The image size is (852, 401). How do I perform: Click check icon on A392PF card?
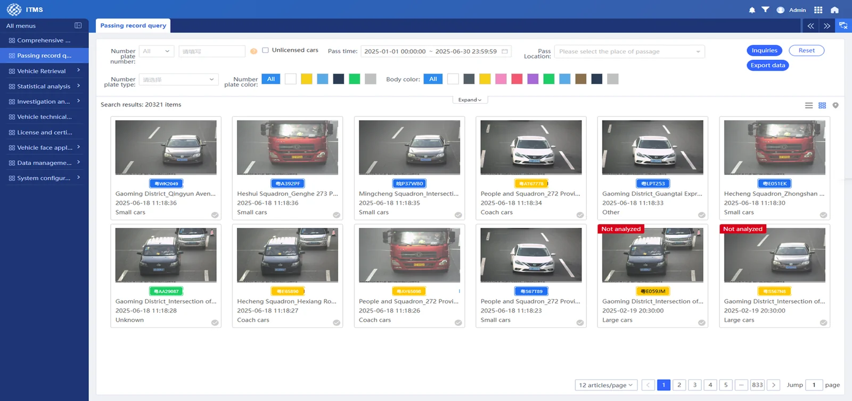(337, 215)
